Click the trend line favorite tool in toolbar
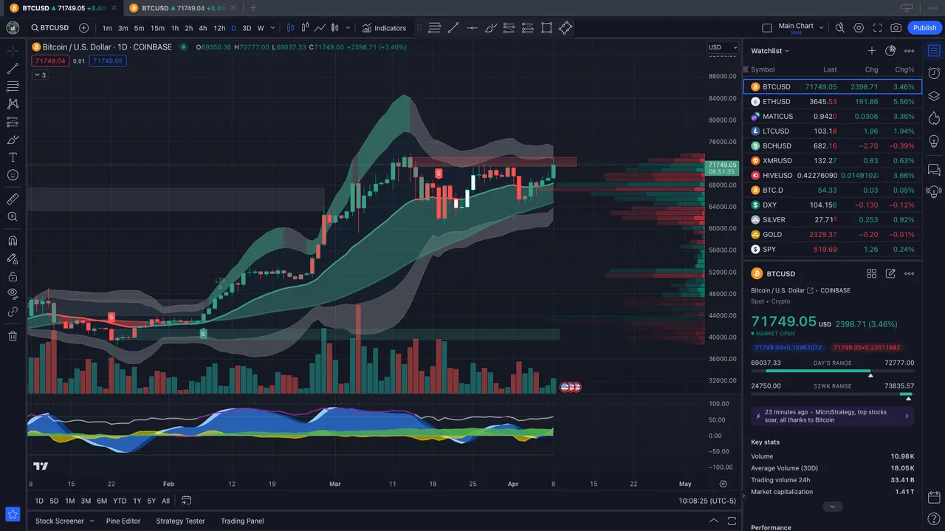Screen dimensions: 945x531 pos(453,28)
